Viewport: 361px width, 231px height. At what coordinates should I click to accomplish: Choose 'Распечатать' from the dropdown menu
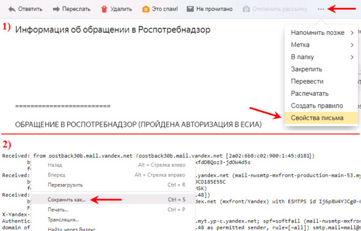click(x=321, y=94)
